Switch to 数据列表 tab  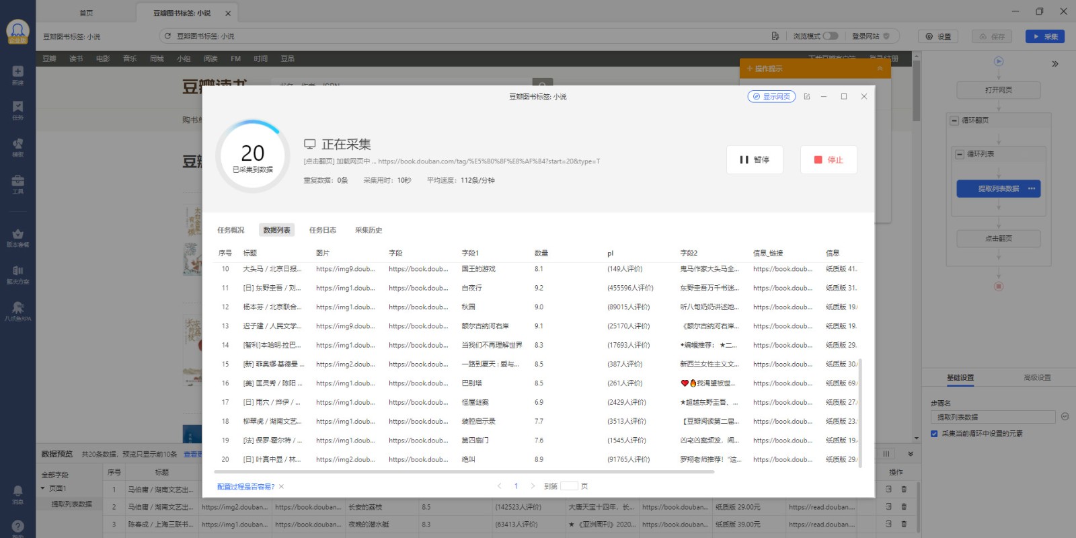pos(276,230)
